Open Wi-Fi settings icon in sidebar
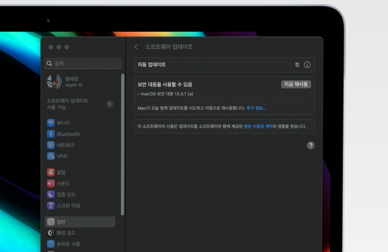Screen dimensions: 388x252 pos(51,123)
